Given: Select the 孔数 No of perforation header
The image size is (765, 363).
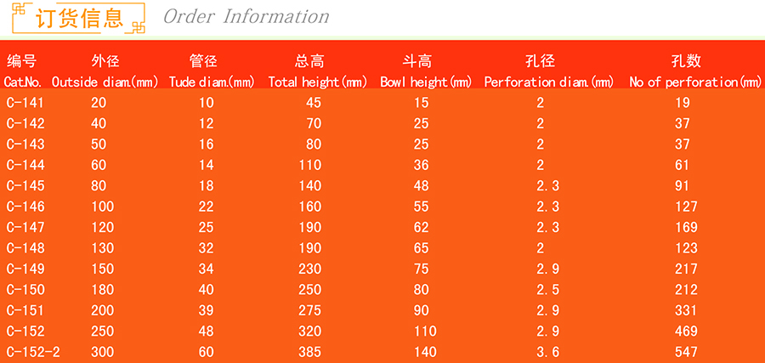Looking at the screenshot, I should 694,71.
